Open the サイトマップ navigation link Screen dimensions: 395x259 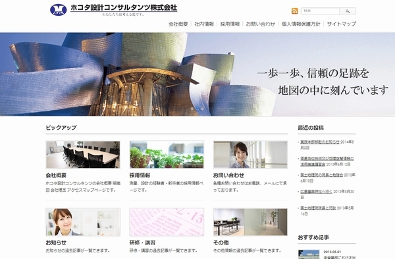tap(341, 24)
